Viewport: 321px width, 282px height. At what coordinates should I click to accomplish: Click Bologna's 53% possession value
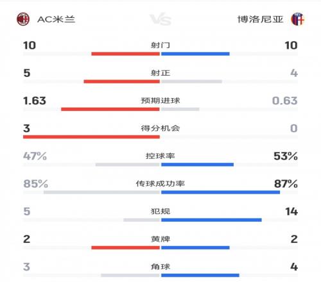[286, 156]
